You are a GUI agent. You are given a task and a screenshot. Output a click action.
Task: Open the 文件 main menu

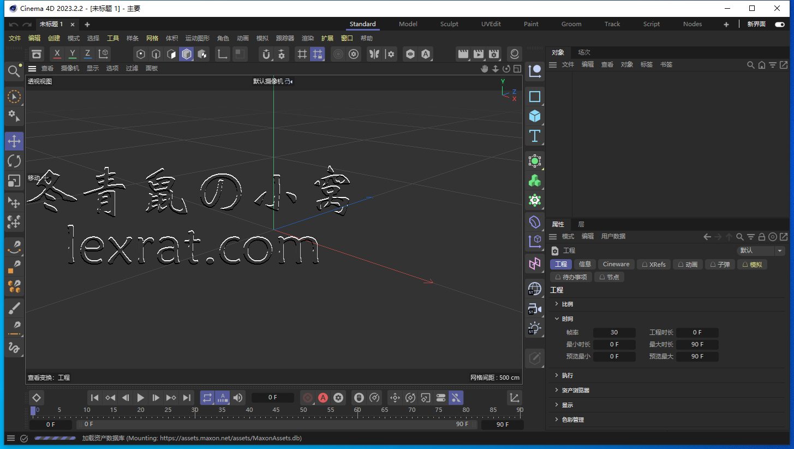pyautogui.click(x=15, y=38)
